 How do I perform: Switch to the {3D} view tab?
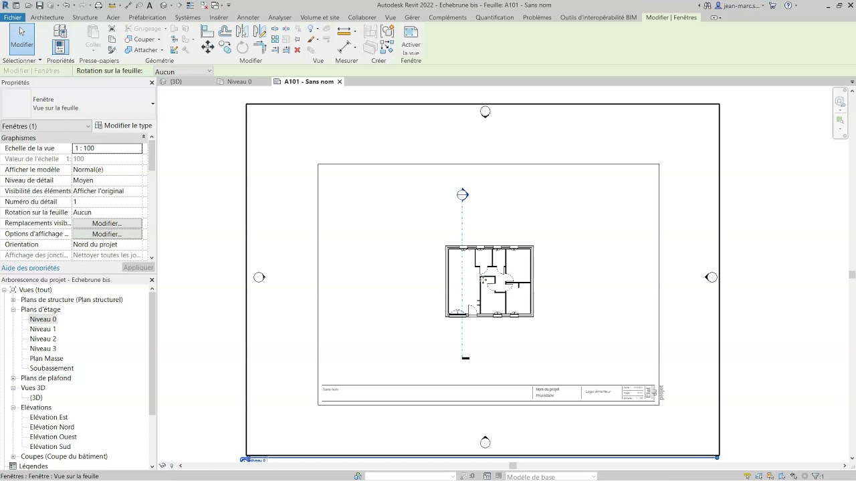tap(176, 82)
